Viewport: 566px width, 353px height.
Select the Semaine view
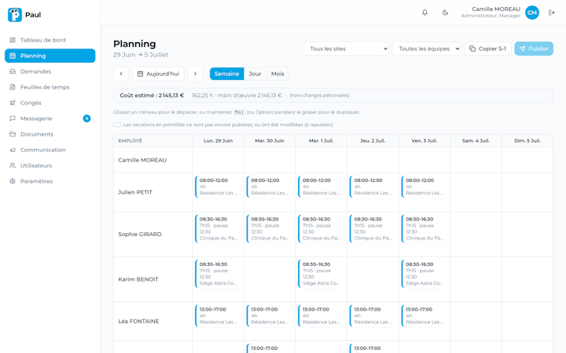(226, 74)
